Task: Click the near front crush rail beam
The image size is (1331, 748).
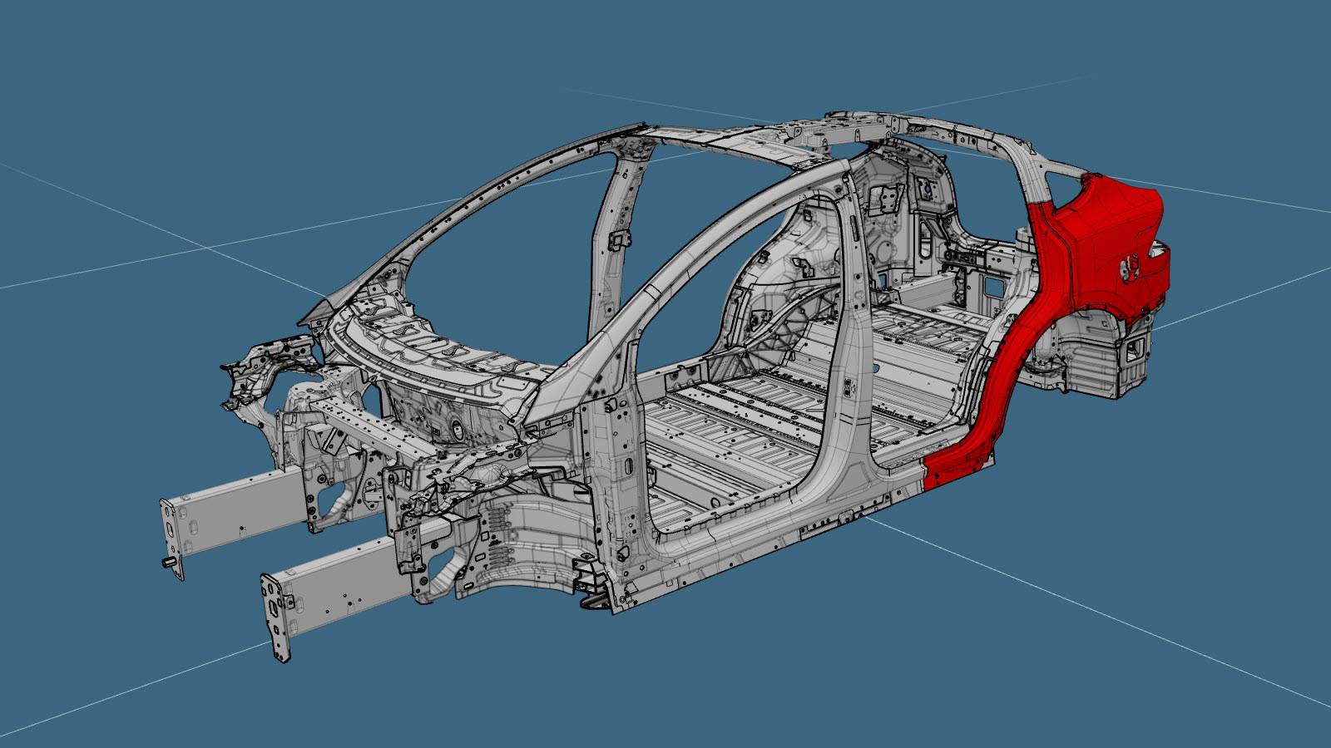Action: point(341,582)
